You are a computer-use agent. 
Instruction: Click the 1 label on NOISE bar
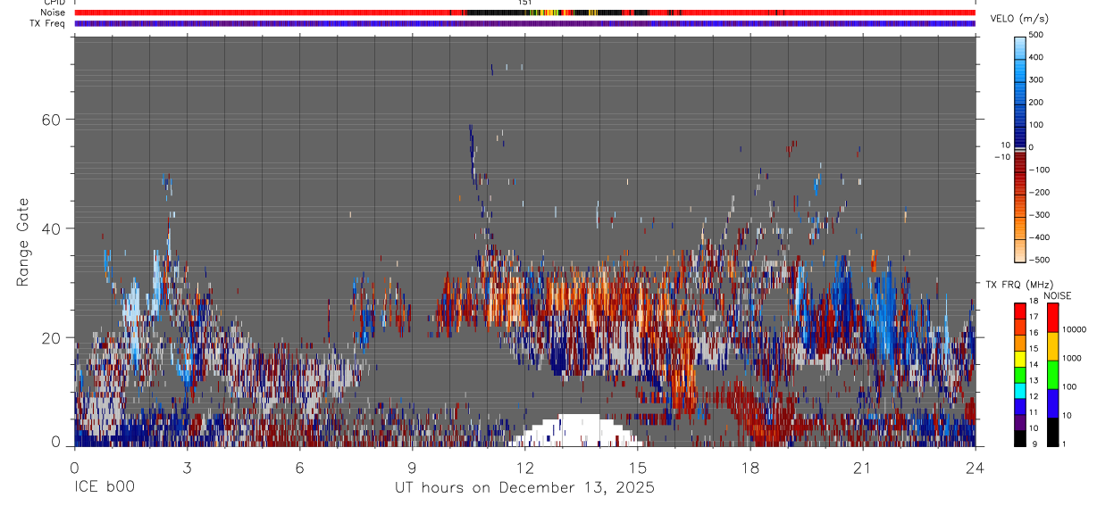point(1064,444)
